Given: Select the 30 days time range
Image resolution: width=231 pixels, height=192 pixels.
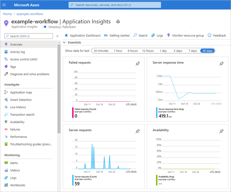Looking at the screenshot, I should click(207, 51).
